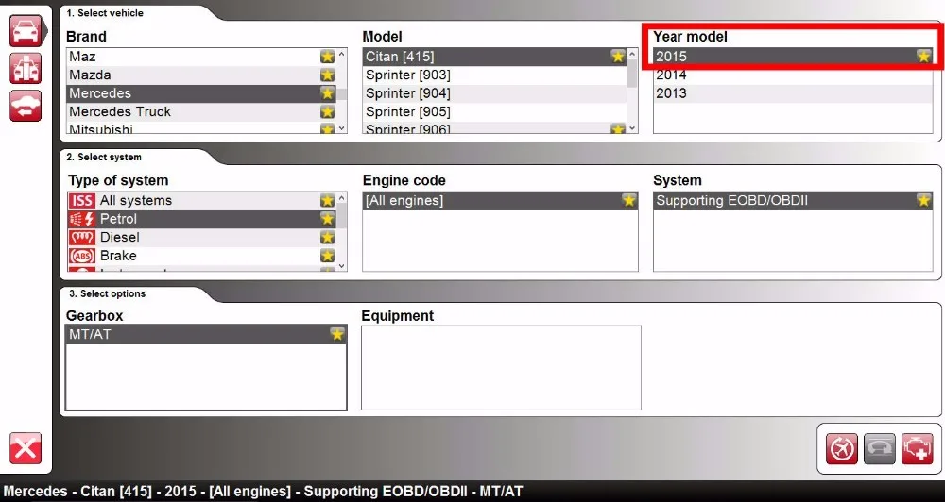This screenshot has width=945, height=502.
Task: Click the vehicle history back-arrow sidebar icon
Action: (x=26, y=106)
